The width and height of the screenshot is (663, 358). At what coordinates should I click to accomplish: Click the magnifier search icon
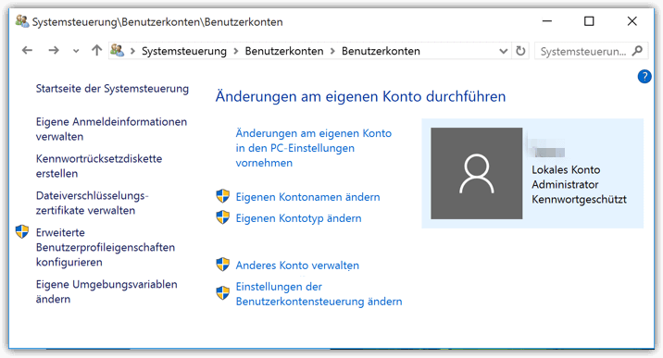pyautogui.click(x=637, y=51)
